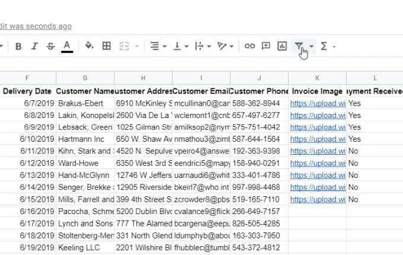
Task: Expand the merge cells dropdown arrow
Action: (137, 46)
